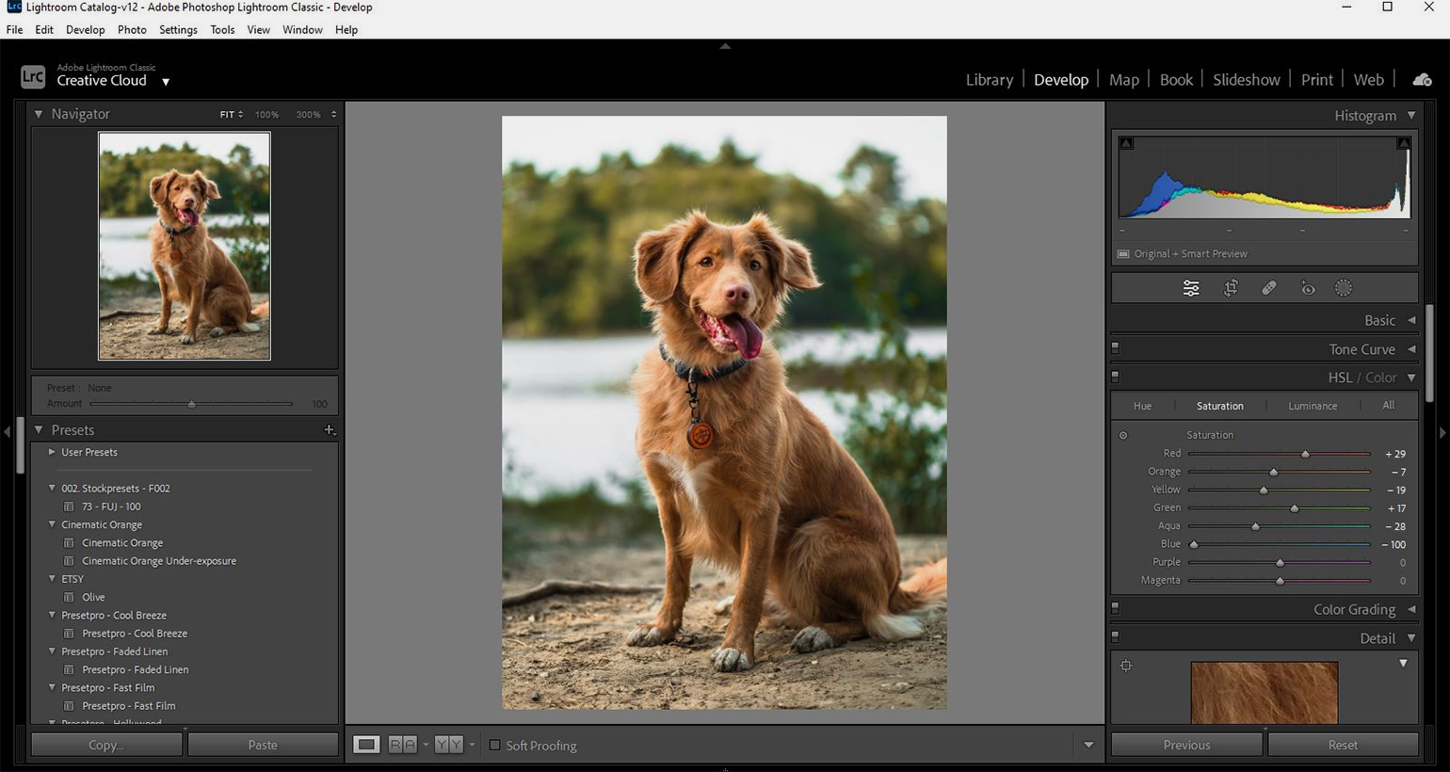Click the Reset button
Image resolution: width=1450 pixels, height=772 pixels.
click(1342, 745)
